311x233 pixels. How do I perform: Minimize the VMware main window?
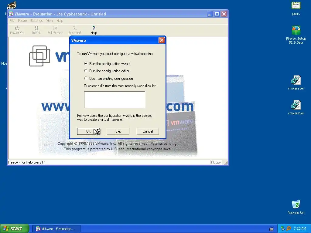pyautogui.click(x=210, y=14)
